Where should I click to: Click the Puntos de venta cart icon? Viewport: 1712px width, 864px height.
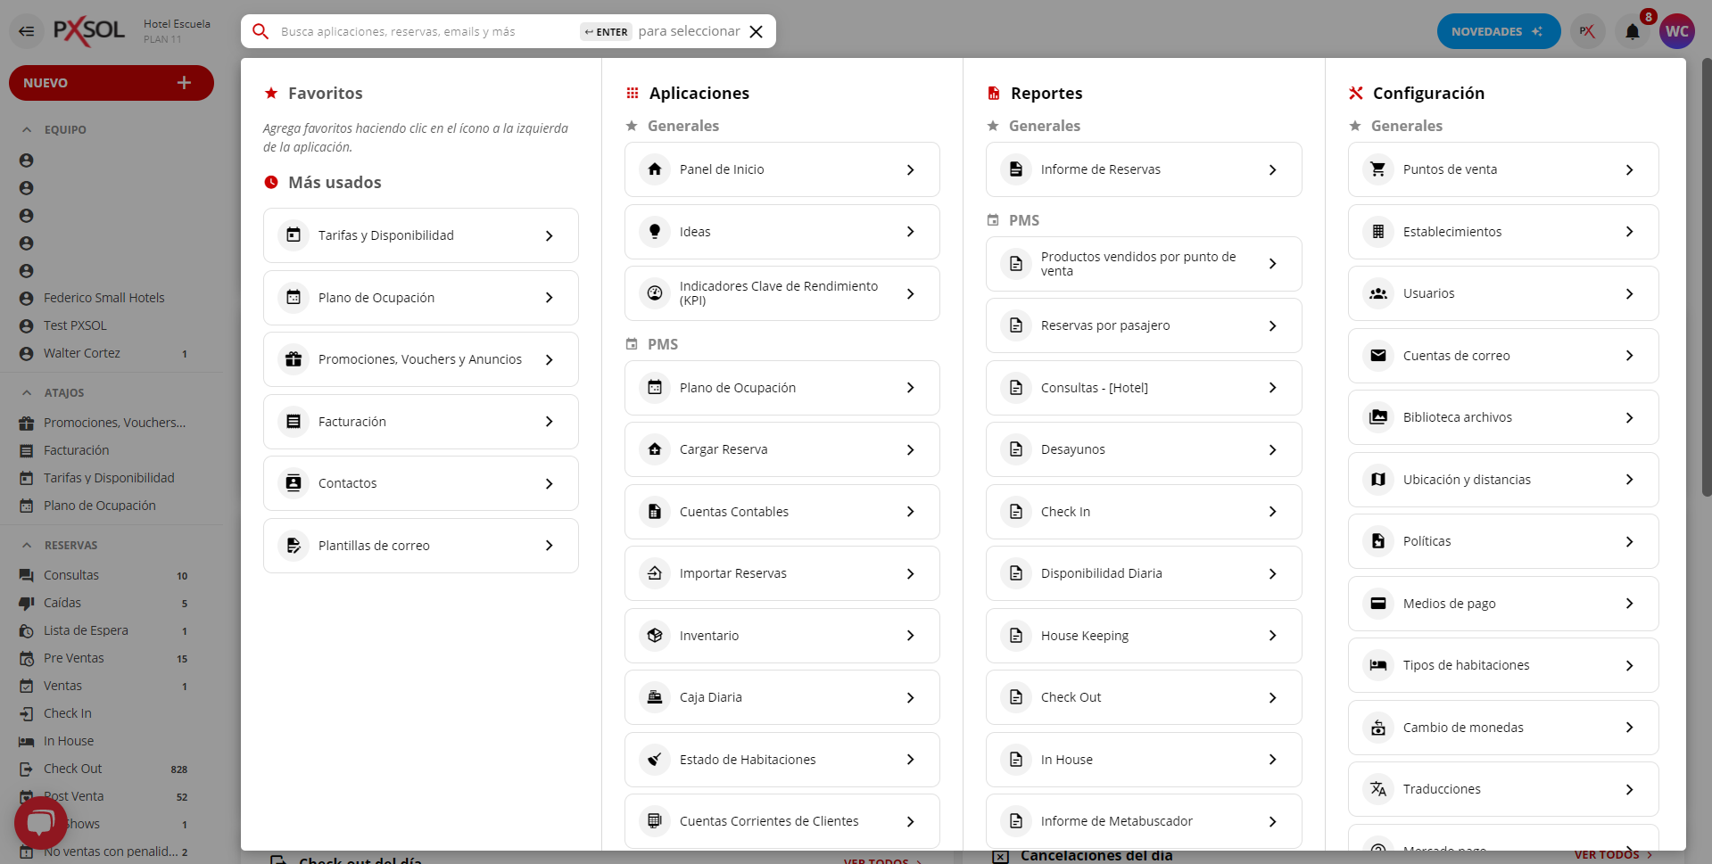[1377, 169]
